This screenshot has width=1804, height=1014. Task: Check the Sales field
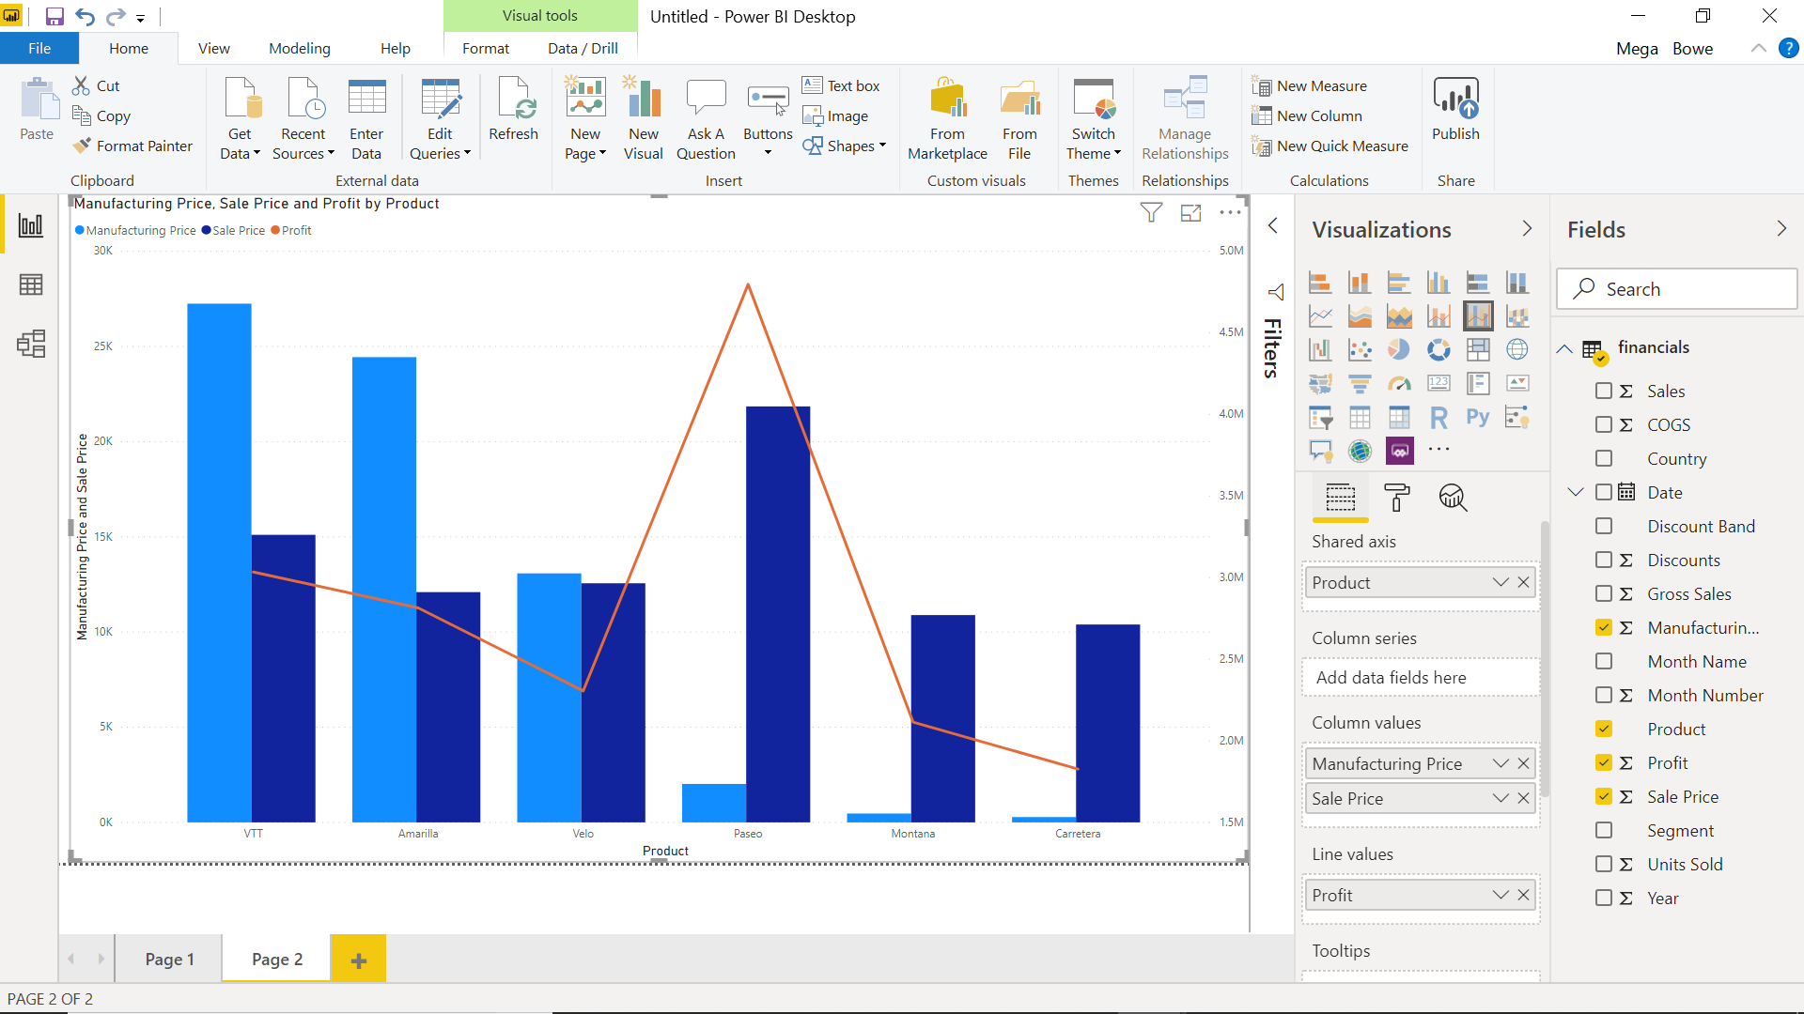1604,391
